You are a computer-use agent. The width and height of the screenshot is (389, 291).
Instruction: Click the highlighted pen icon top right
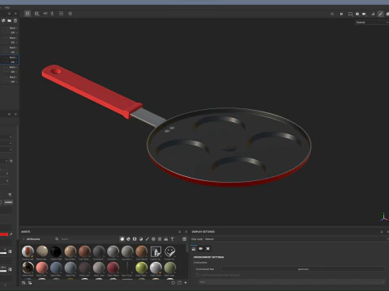tap(381, 14)
